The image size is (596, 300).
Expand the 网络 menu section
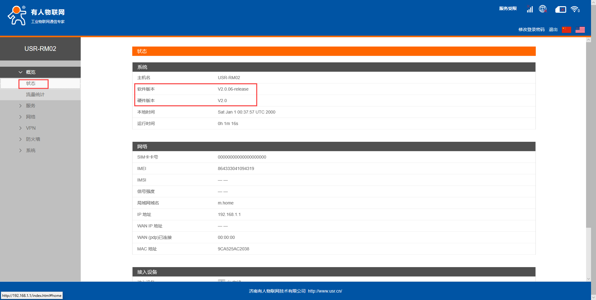[30, 117]
